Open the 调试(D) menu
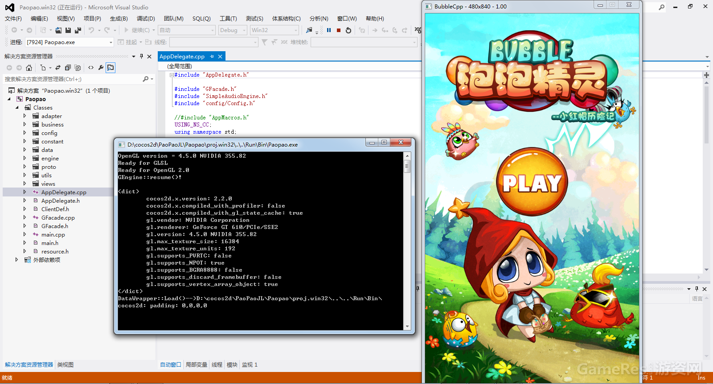Viewport: 713px width, 384px height. point(146,19)
